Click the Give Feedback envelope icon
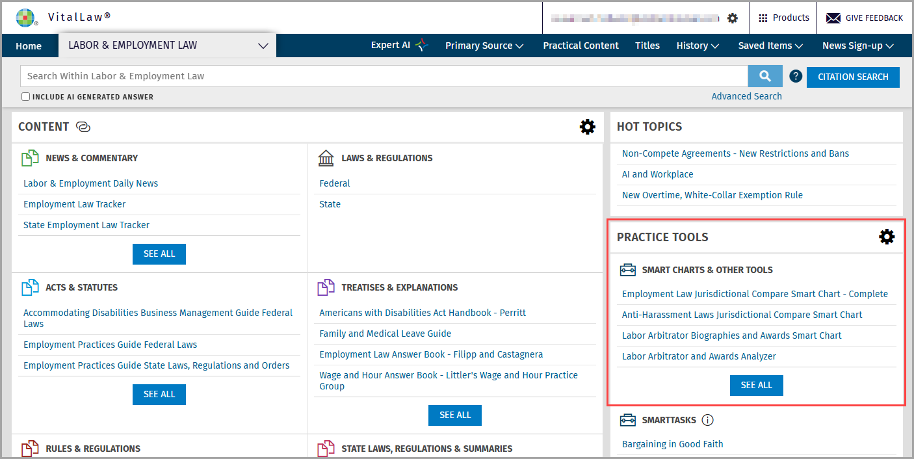This screenshot has width=914, height=459. point(833,18)
